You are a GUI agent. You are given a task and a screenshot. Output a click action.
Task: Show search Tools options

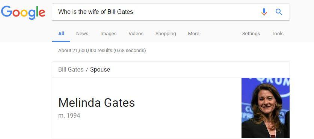[277, 34]
